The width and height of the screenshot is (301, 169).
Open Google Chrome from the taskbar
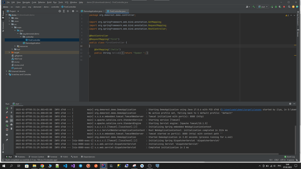[42, 166]
